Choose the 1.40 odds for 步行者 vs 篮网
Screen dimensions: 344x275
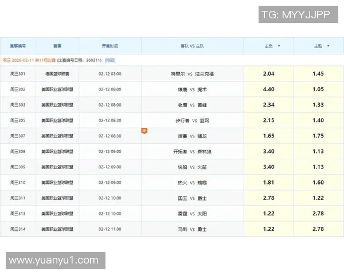318,120
